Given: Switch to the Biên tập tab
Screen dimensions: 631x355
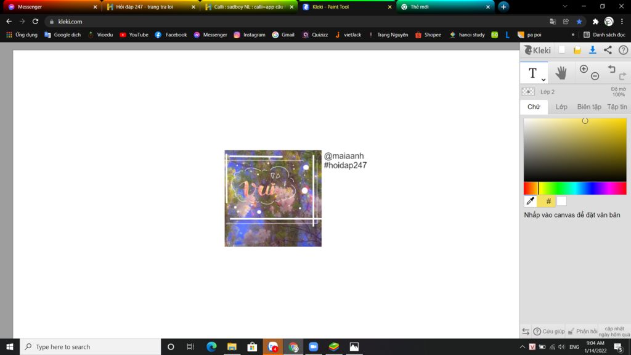Looking at the screenshot, I should point(589,107).
